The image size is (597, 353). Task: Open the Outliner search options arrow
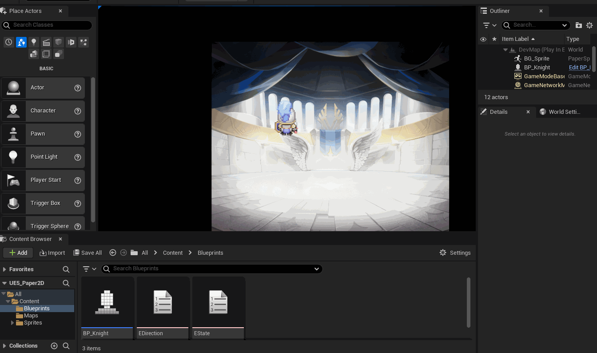tap(565, 25)
